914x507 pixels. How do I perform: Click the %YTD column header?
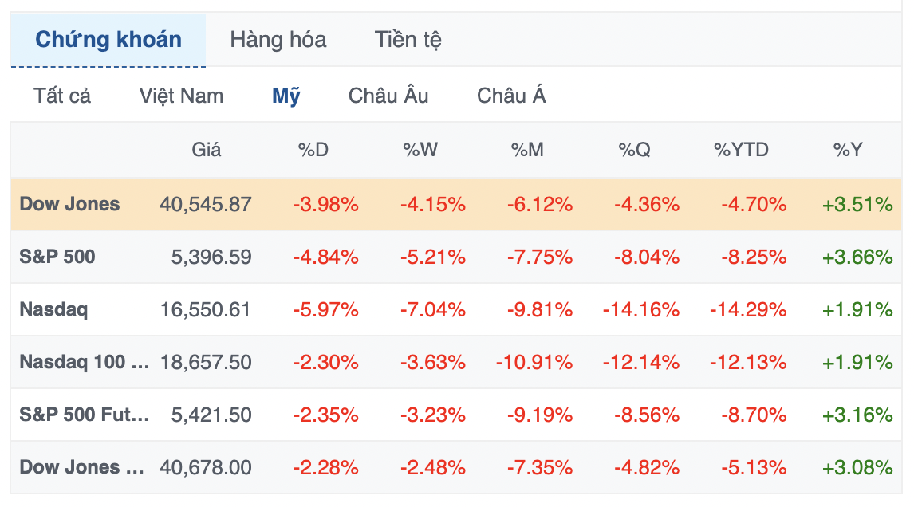tap(741, 149)
